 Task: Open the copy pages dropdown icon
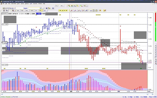[x=7, y=11]
